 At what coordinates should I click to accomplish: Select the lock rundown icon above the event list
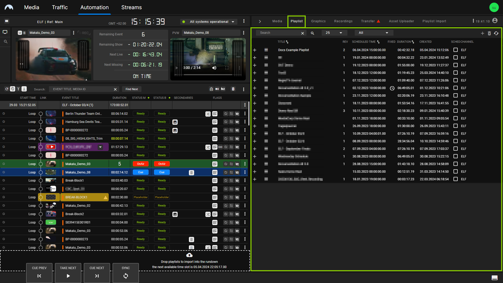click(x=211, y=89)
